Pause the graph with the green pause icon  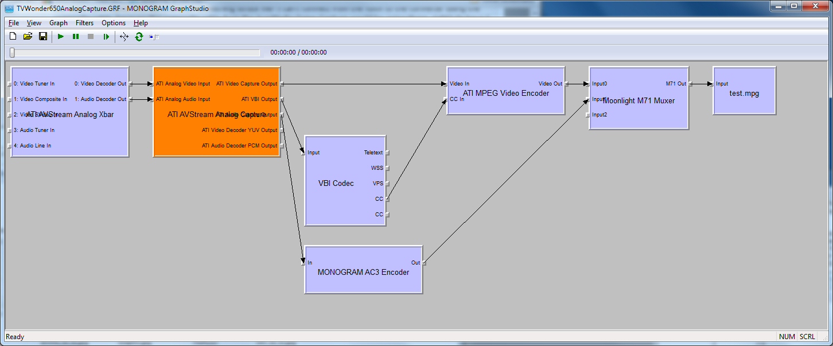76,37
